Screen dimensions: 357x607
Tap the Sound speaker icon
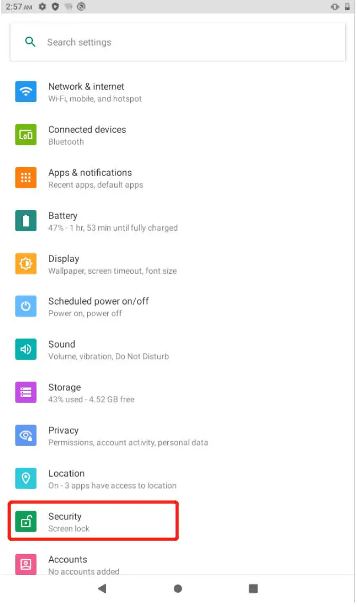pos(26,349)
